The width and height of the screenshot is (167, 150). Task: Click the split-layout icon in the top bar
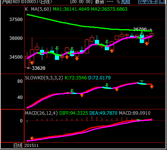(154, 2)
